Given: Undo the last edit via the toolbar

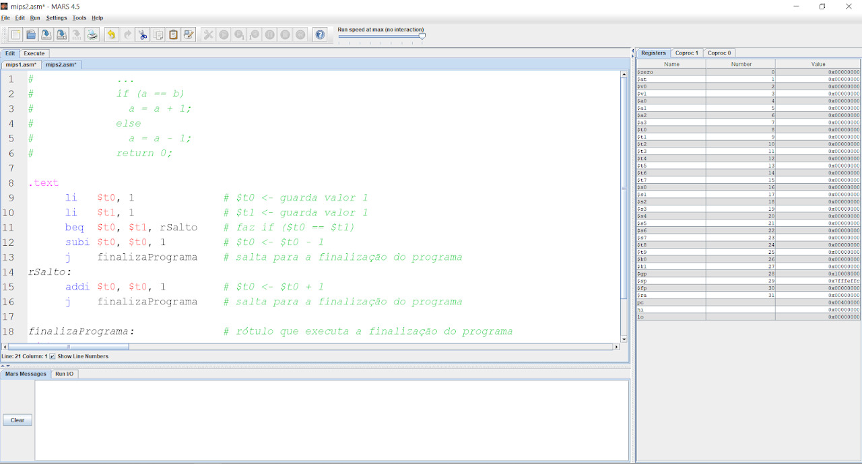Looking at the screenshot, I should point(111,34).
